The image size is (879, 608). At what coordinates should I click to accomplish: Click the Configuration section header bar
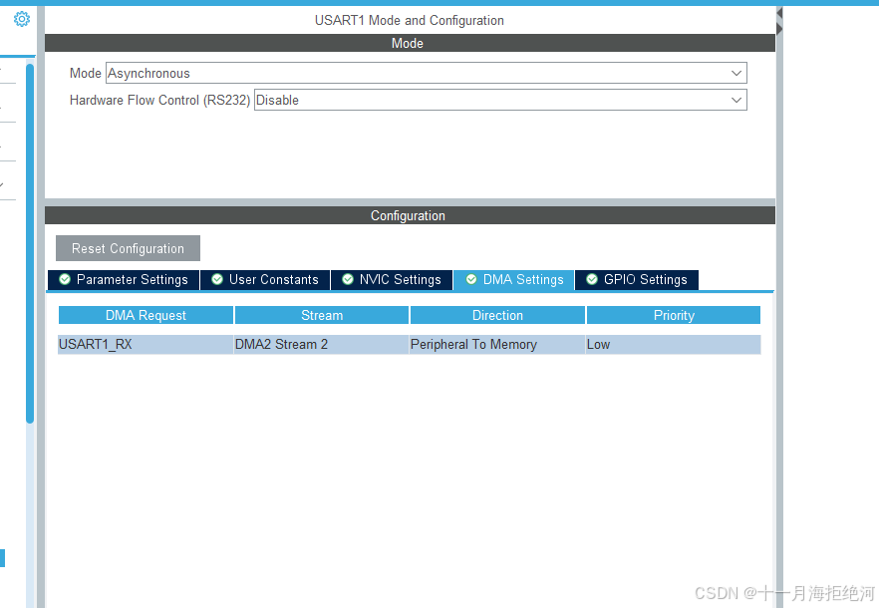(x=410, y=215)
